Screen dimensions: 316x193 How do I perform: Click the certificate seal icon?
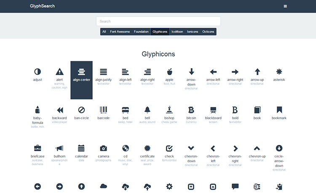pos(147,148)
